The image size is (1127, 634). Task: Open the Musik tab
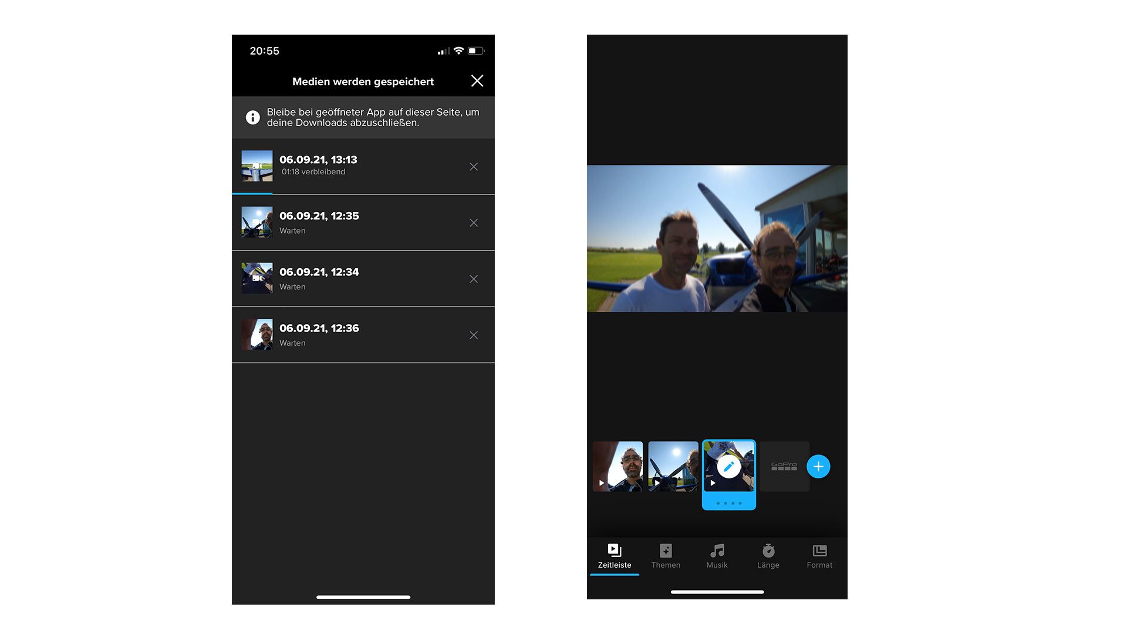pyautogui.click(x=717, y=556)
